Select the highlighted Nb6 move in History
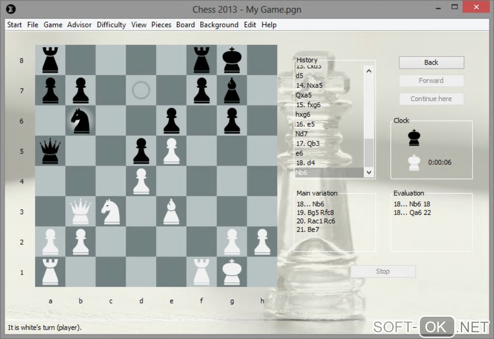This screenshot has height=339, width=494. (x=329, y=173)
